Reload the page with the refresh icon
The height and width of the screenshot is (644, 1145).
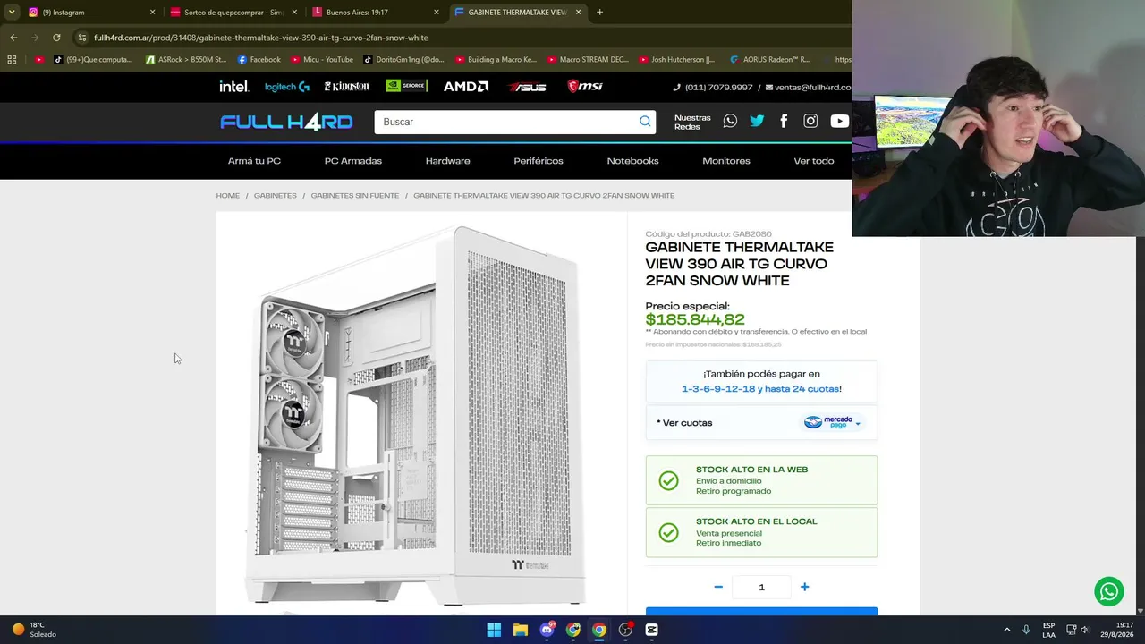point(56,38)
